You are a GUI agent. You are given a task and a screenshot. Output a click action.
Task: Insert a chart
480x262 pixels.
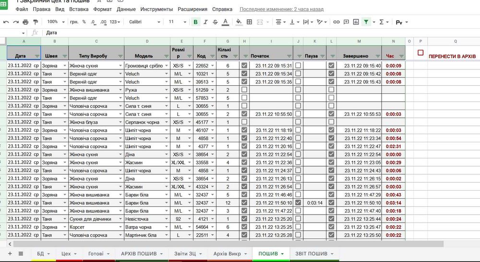356,22
